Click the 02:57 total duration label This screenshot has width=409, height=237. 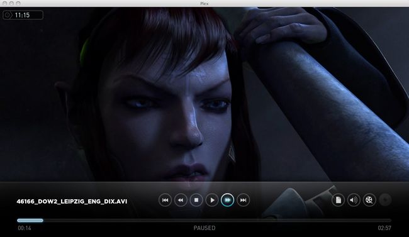(x=384, y=228)
